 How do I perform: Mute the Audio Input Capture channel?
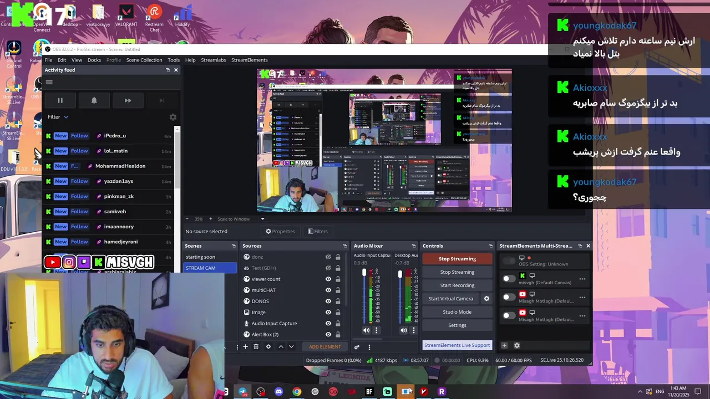(366, 330)
